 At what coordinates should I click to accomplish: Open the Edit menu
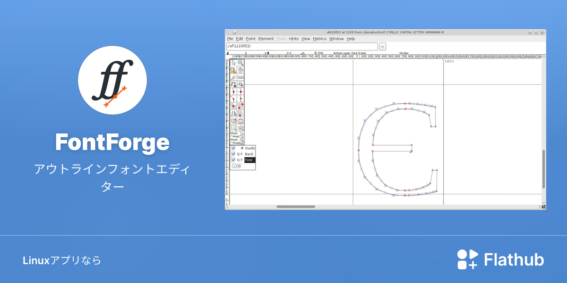240,39
